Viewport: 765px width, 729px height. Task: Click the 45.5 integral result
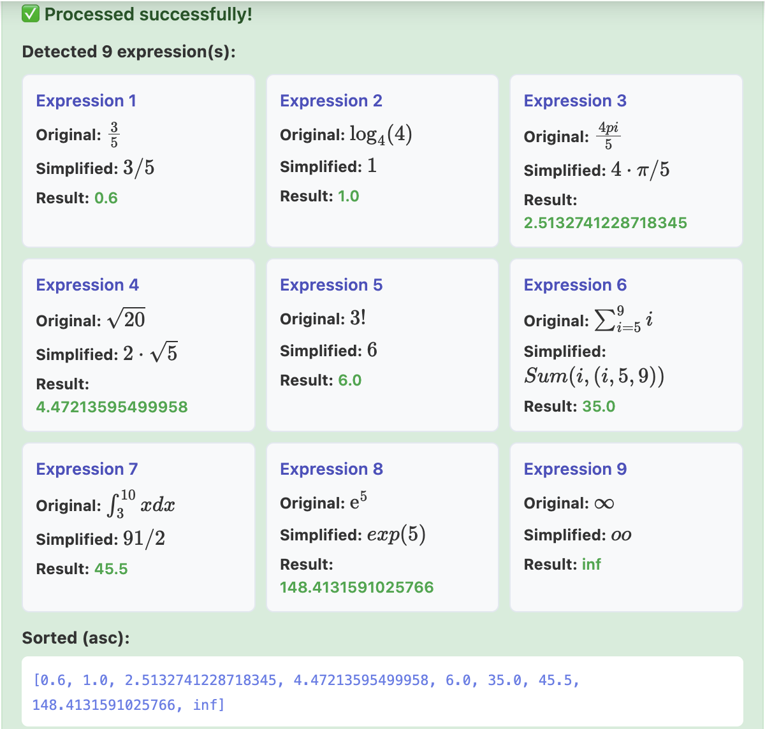(111, 569)
